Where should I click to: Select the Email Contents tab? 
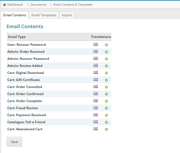click(15, 15)
